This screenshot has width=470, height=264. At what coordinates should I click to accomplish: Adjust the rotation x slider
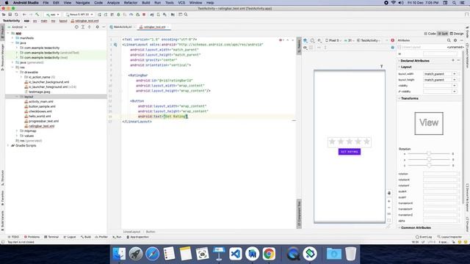[x=429, y=153]
